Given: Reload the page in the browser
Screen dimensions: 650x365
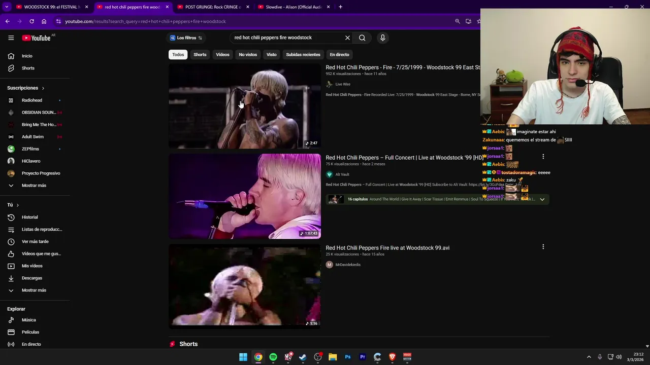Looking at the screenshot, I should pos(31,21).
